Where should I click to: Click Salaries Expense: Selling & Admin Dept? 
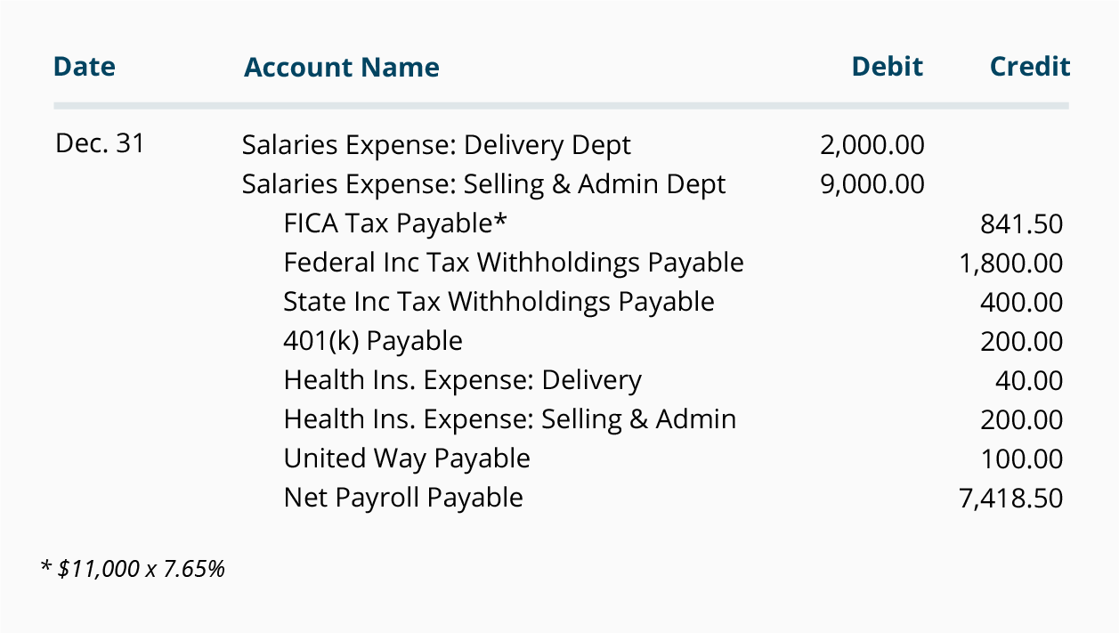(483, 184)
